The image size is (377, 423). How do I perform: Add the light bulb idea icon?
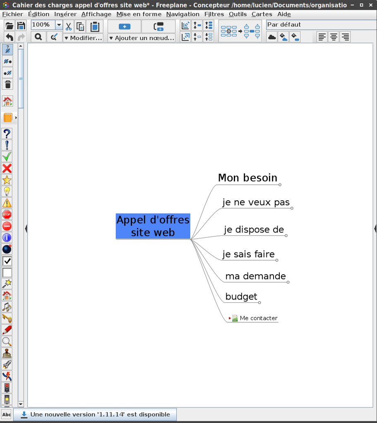[7, 192]
